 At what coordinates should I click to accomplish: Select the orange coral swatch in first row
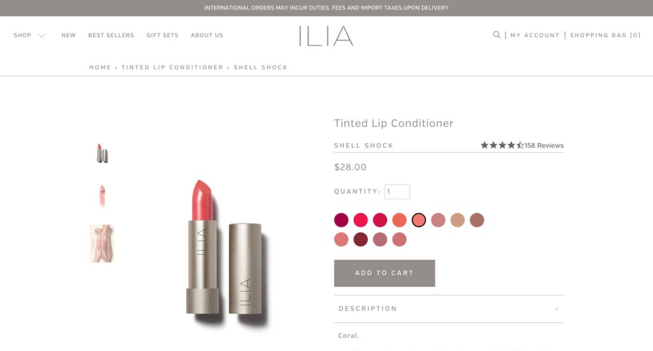click(399, 220)
